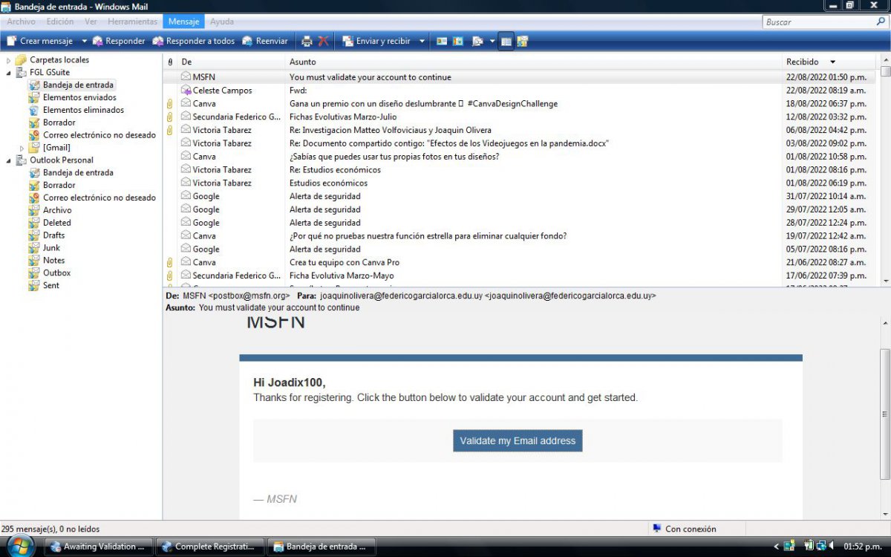This screenshot has height=557, width=891.
Task: Click the attachment paperclip column header
Action: (170, 62)
